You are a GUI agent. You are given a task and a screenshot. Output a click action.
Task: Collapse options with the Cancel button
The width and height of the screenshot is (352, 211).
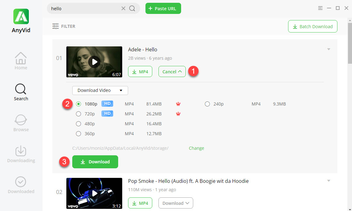tap(172, 71)
